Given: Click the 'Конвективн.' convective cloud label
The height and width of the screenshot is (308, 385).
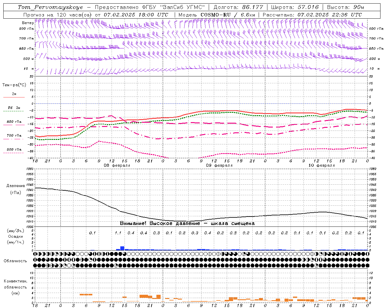Looking at the screenshot, I should tap(16, 281).
